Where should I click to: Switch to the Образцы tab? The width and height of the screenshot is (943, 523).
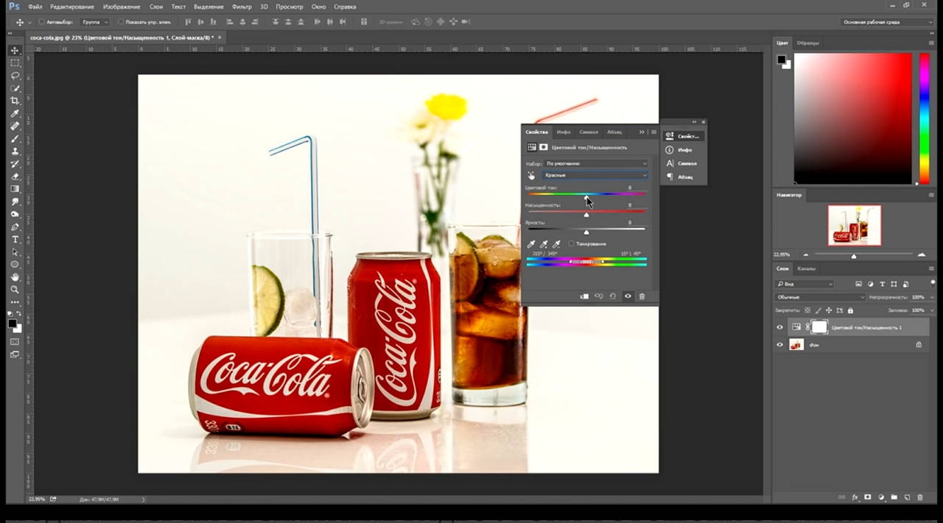point(807,43)
